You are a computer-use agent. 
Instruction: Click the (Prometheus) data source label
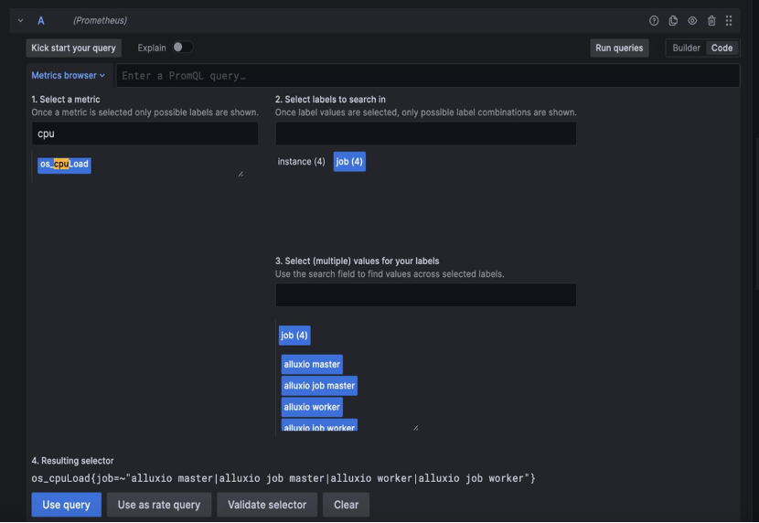coord(100,20)
